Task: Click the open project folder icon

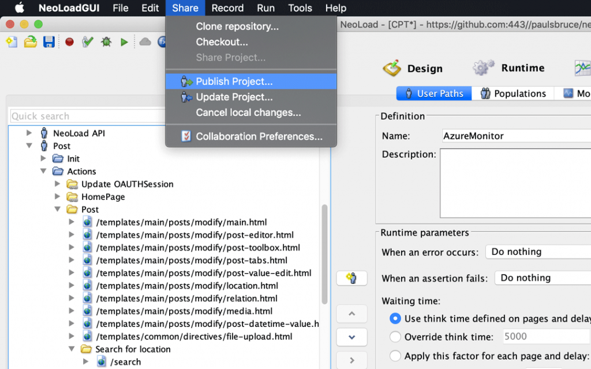Action: click(x=31, y=41)
